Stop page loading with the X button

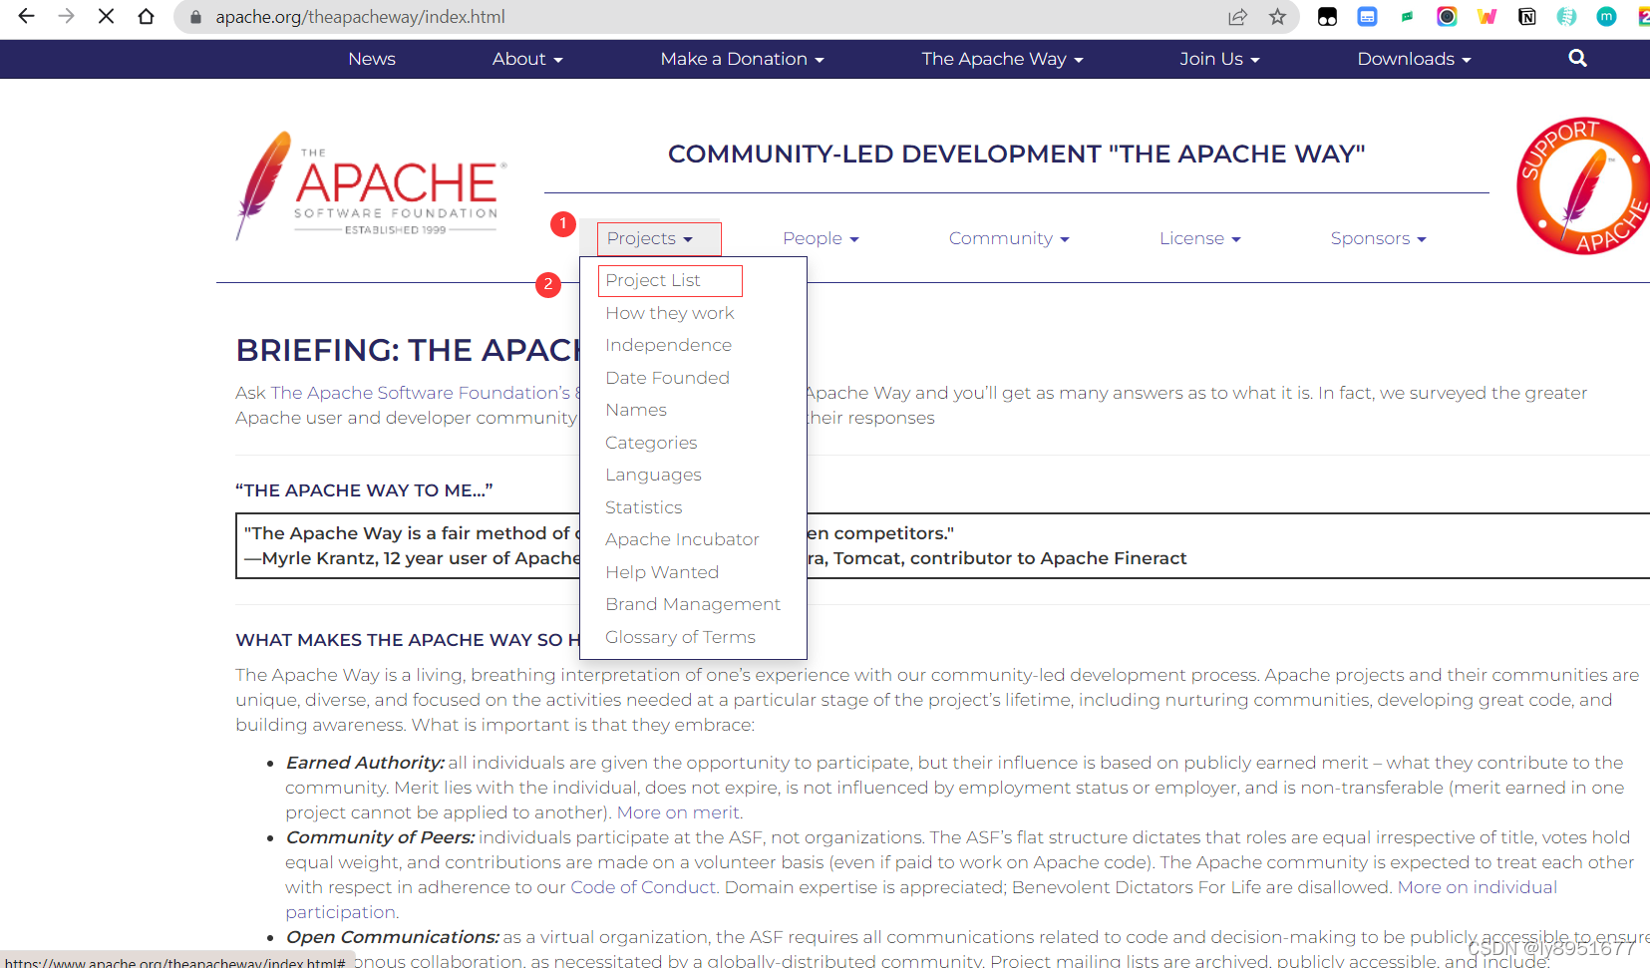[x=107, y=16]
